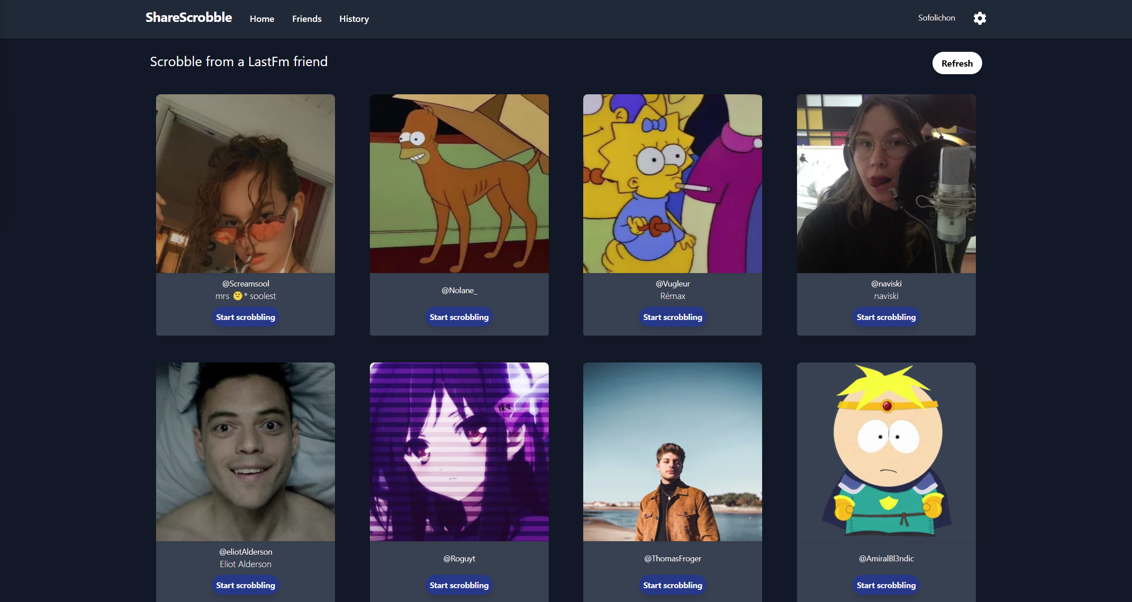Viewport: 1132px width, 602px height.
Task: Start scrobbling from @ThomasFroger
Action: (x=673, y=585)
